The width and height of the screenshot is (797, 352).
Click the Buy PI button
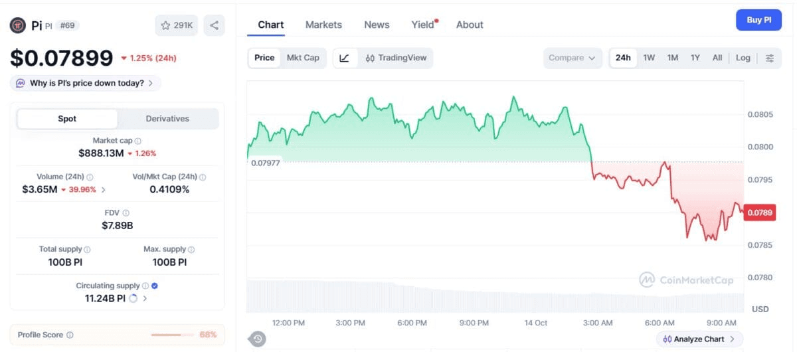point(758,20)
